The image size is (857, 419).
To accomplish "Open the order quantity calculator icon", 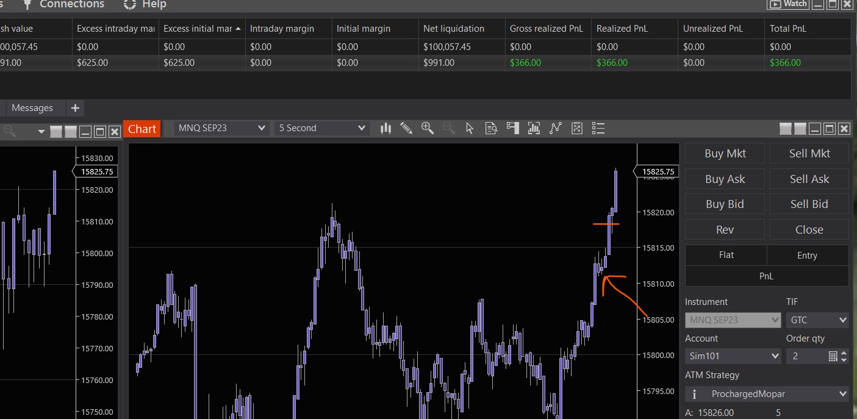I will coord(833,356).
